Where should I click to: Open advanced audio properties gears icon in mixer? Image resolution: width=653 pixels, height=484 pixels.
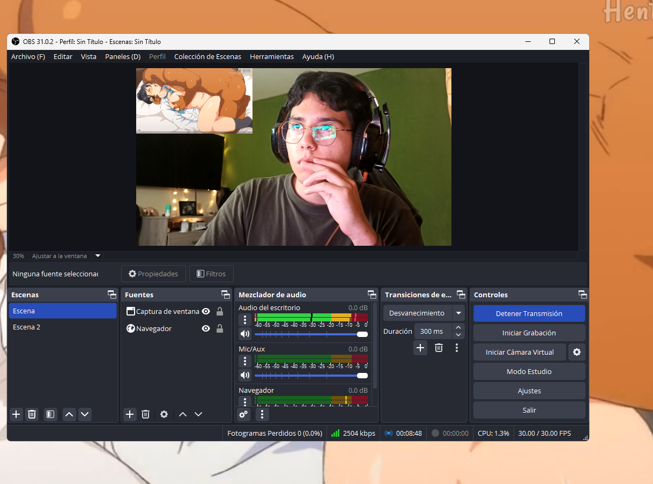tap(243, 414)
